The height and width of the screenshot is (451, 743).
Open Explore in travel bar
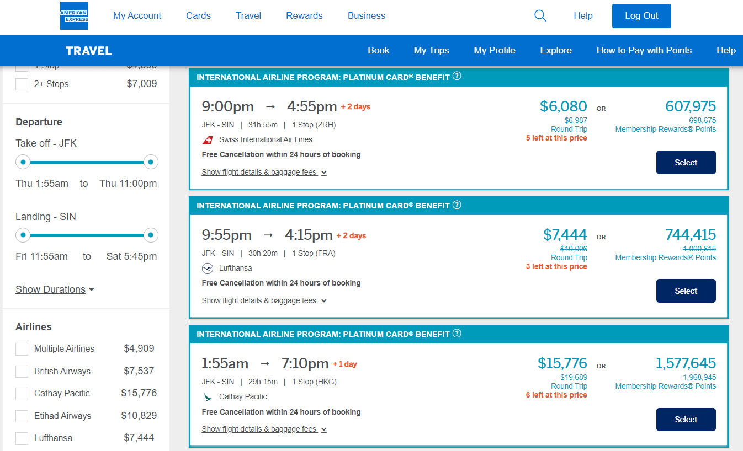[x=556, y=50]
